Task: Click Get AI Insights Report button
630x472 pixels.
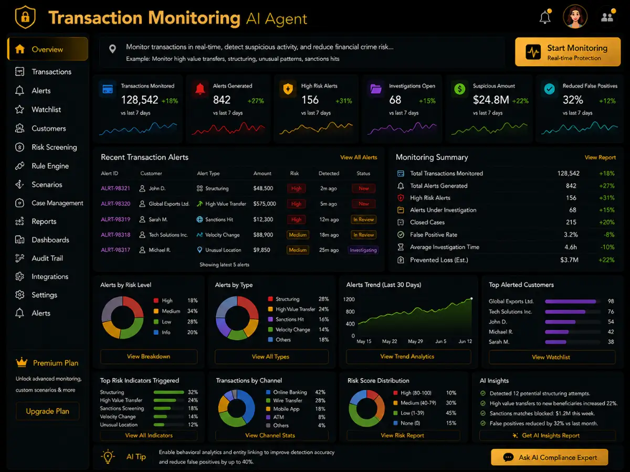Action: pyautogui.click(x=547, y=435)
